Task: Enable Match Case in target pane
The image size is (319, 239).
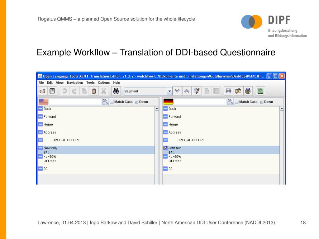Action: tap(237, 102)
